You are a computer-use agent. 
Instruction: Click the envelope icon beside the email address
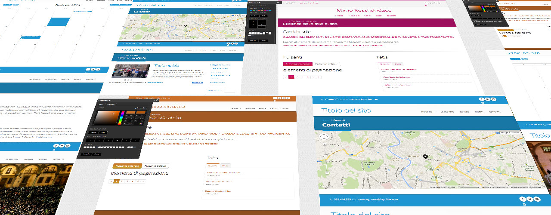(x=354, y=200)
